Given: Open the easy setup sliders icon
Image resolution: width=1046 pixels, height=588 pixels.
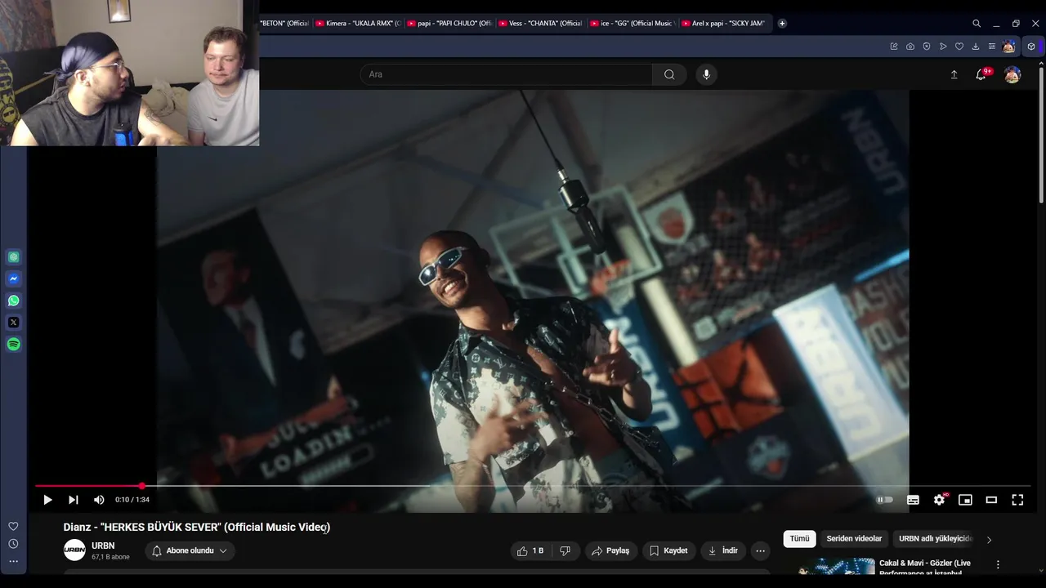Looking at the screenshot, I should [992, 47].
